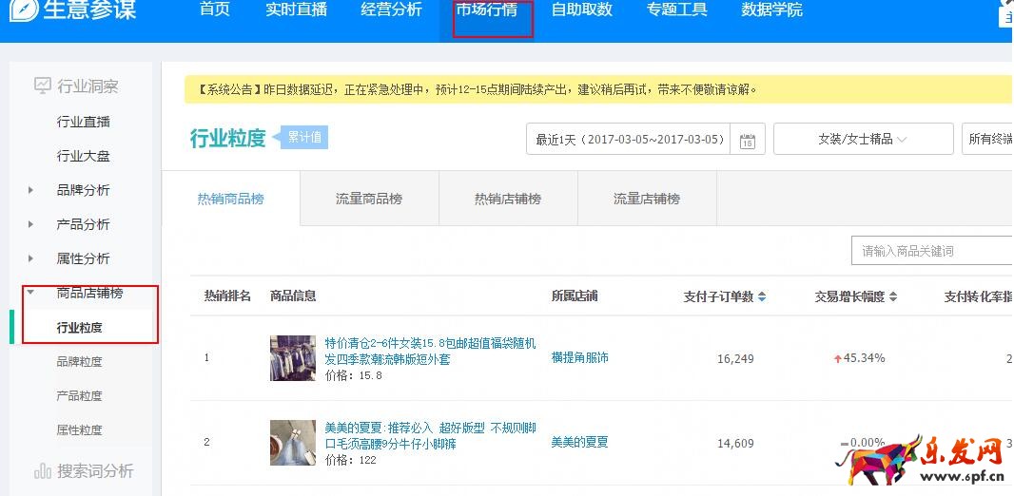Switch to the 流量商品榜 tab
Screen dimensions: 1014x496
(x=369, y=199)
